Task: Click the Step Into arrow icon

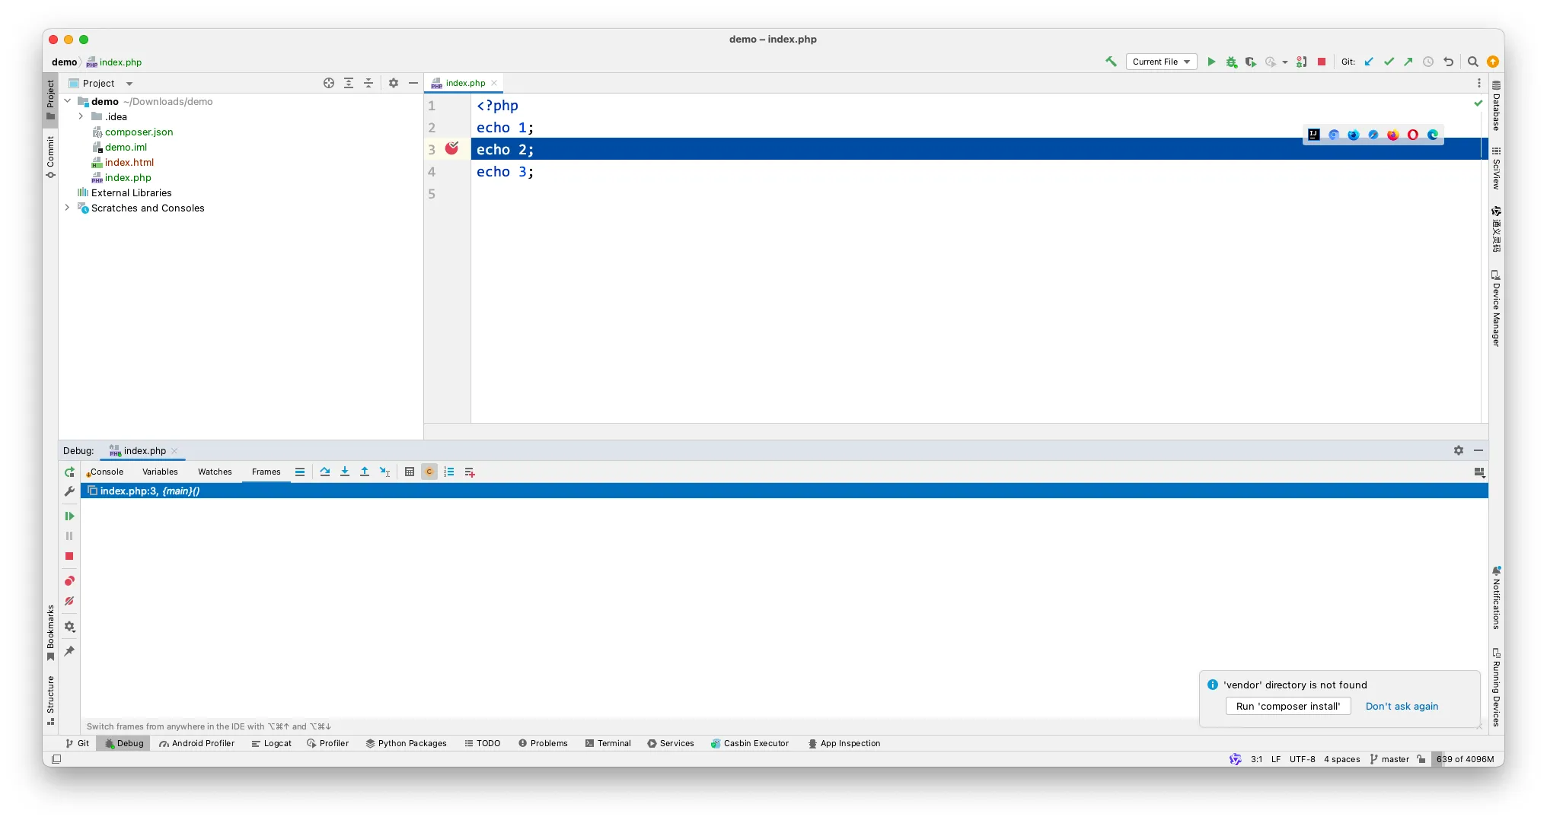Action: click(x=345, y=472)
